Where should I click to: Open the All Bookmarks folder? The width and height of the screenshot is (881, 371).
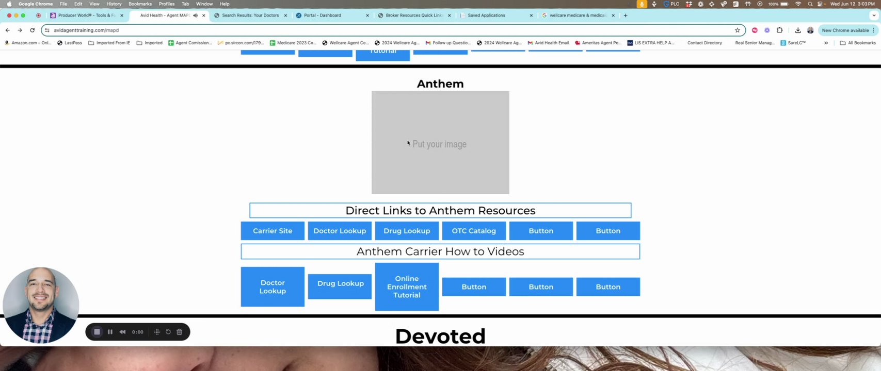[858, 43]
